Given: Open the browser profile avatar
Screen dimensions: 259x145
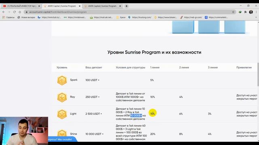Looking at the screenshot, I should point(251,12).
